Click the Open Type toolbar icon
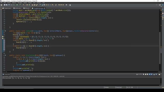The width and height of the screenshot is (164, 92). pos(33,5)
